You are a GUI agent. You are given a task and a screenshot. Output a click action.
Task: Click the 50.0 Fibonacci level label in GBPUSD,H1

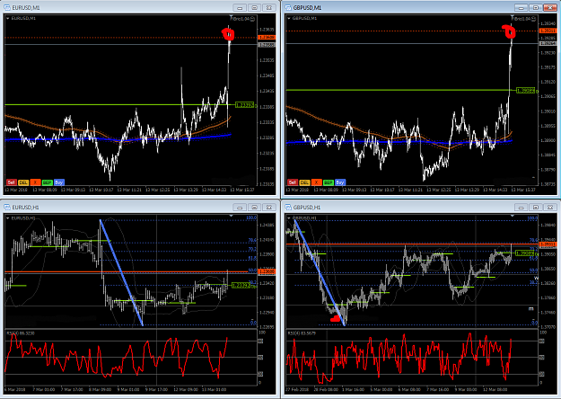pos(533,270)
